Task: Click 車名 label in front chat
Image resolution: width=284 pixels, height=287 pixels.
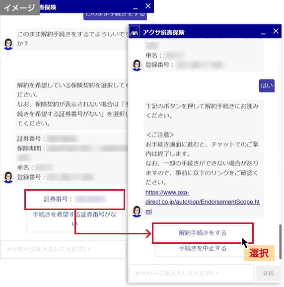Action: 151,55
